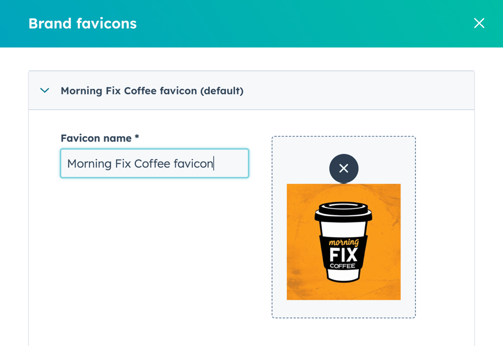Click the accordion header row for the default favicon
The height and width of the screenshot is (346, 503).
point(251,90)
